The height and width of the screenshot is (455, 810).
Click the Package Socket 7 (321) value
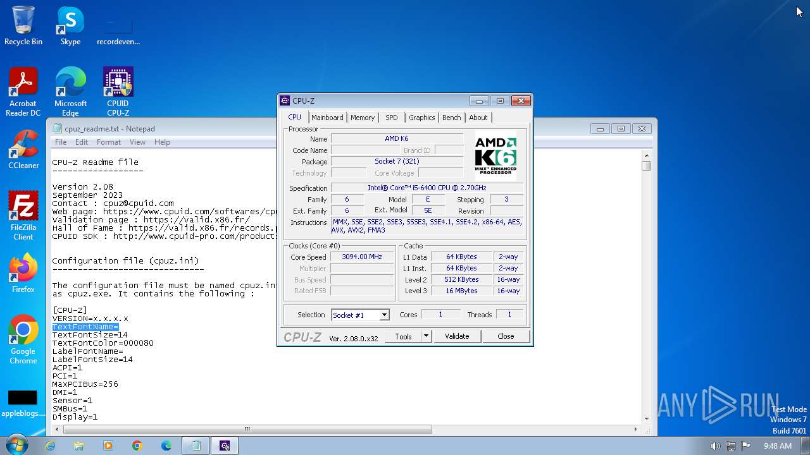pos(397,161)
